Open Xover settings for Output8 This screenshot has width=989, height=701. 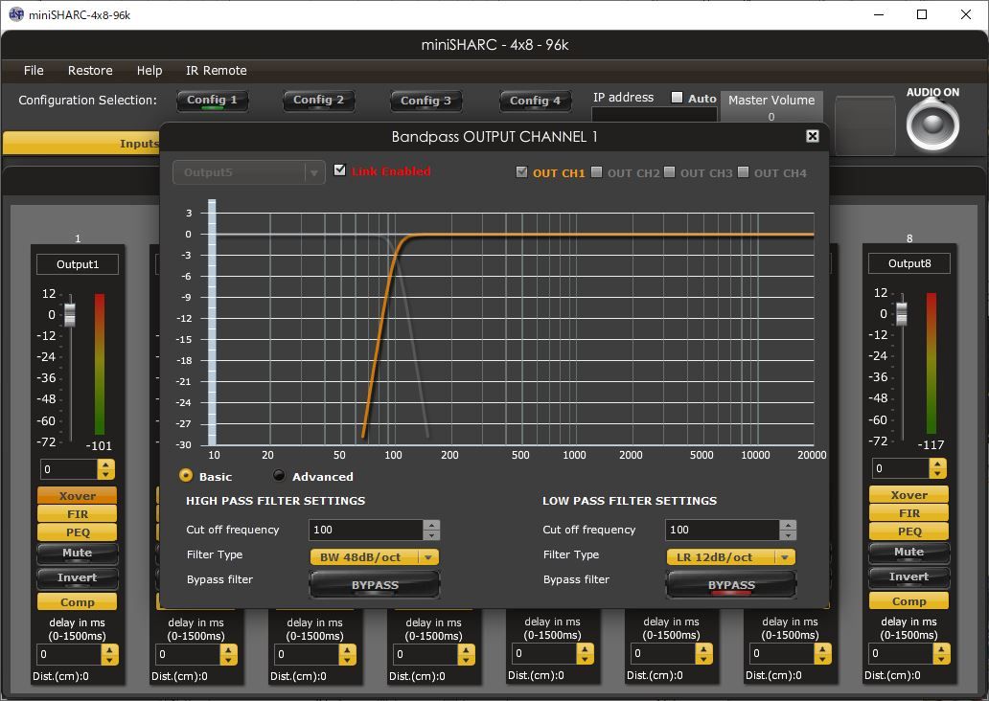(x=908, y=495)
